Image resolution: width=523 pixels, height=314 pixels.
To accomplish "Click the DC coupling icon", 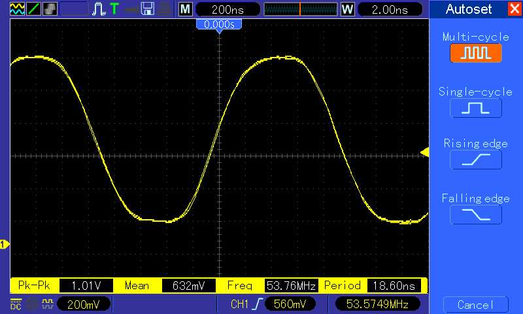I will tap(16, 304).
